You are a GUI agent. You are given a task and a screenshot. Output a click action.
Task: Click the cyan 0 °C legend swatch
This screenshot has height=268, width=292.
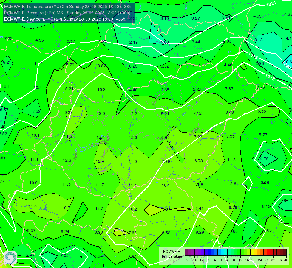(222, 253)
